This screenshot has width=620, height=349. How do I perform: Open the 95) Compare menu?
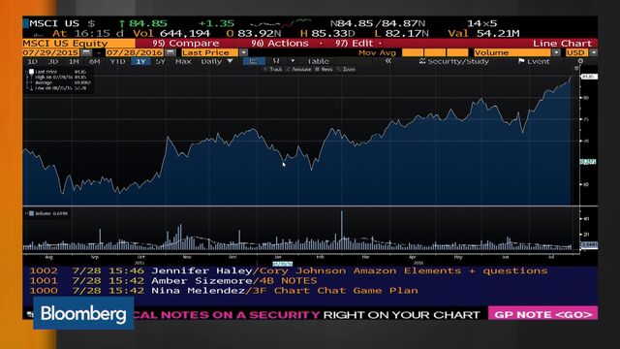(186, 43)
